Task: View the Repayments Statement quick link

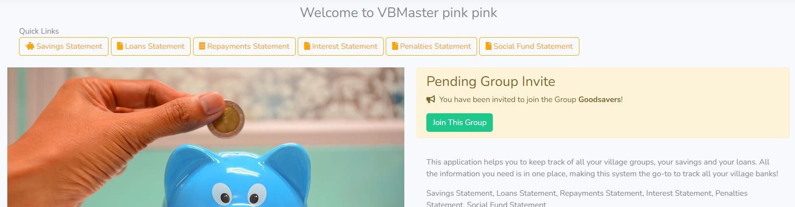Action: coord(244,46)
